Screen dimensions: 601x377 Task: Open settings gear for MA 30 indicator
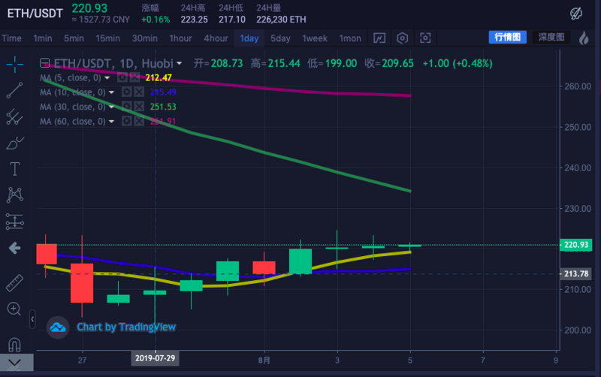(x=126, y=107)
